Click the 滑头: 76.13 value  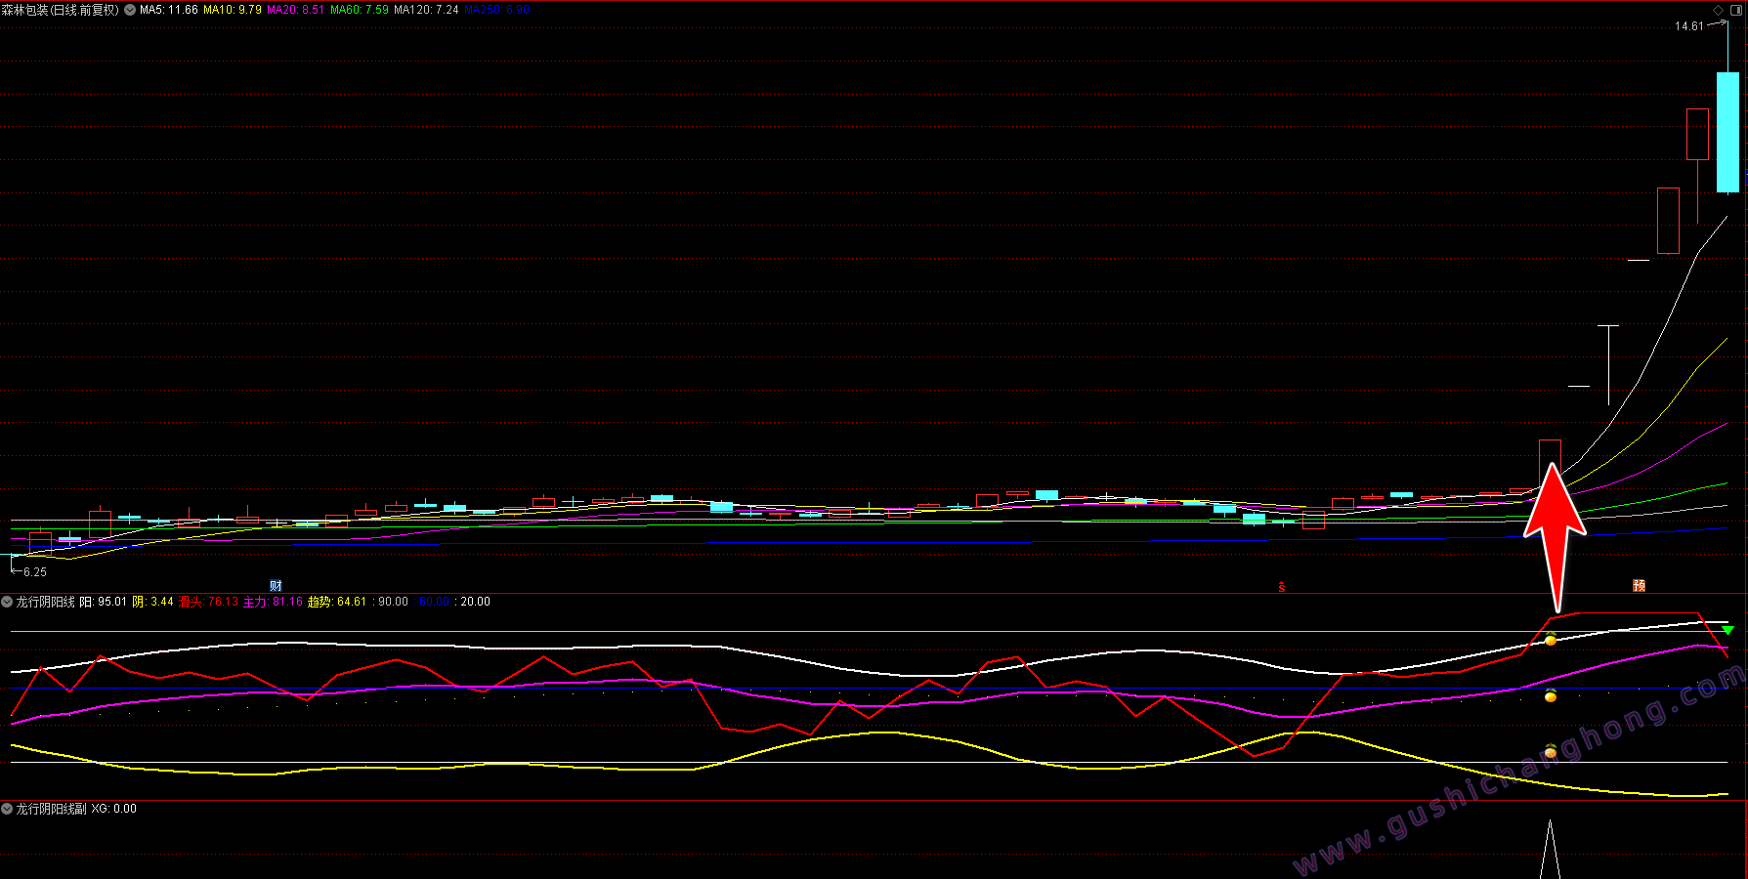coord(209,602)
